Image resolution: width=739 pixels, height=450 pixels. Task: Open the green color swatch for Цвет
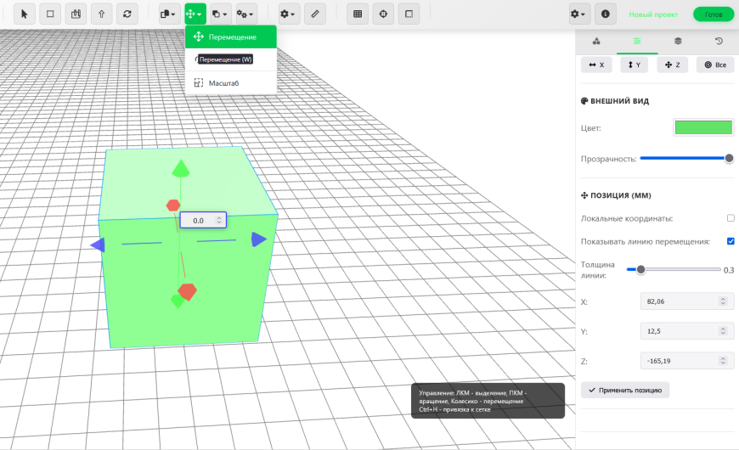[x=703, y=127]
